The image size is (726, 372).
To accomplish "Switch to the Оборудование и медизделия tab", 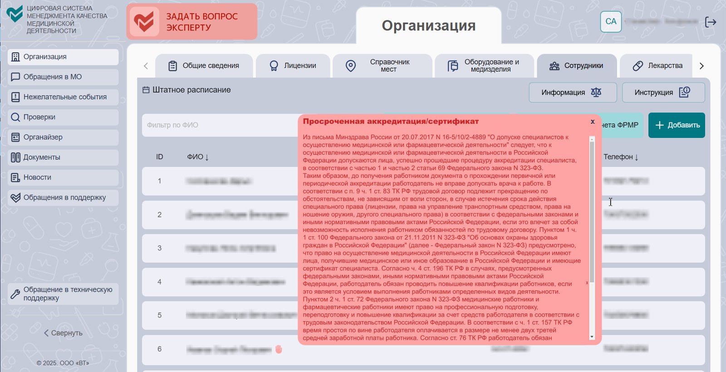I will point(484,66).
